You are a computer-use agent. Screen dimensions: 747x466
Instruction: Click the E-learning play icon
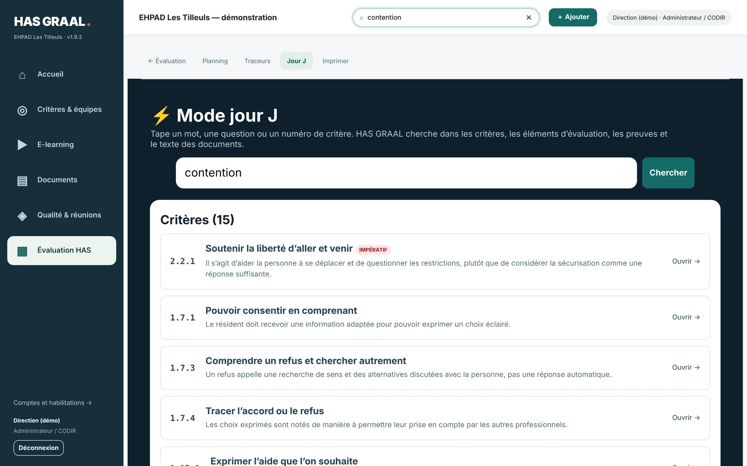[x=22, y=145]
